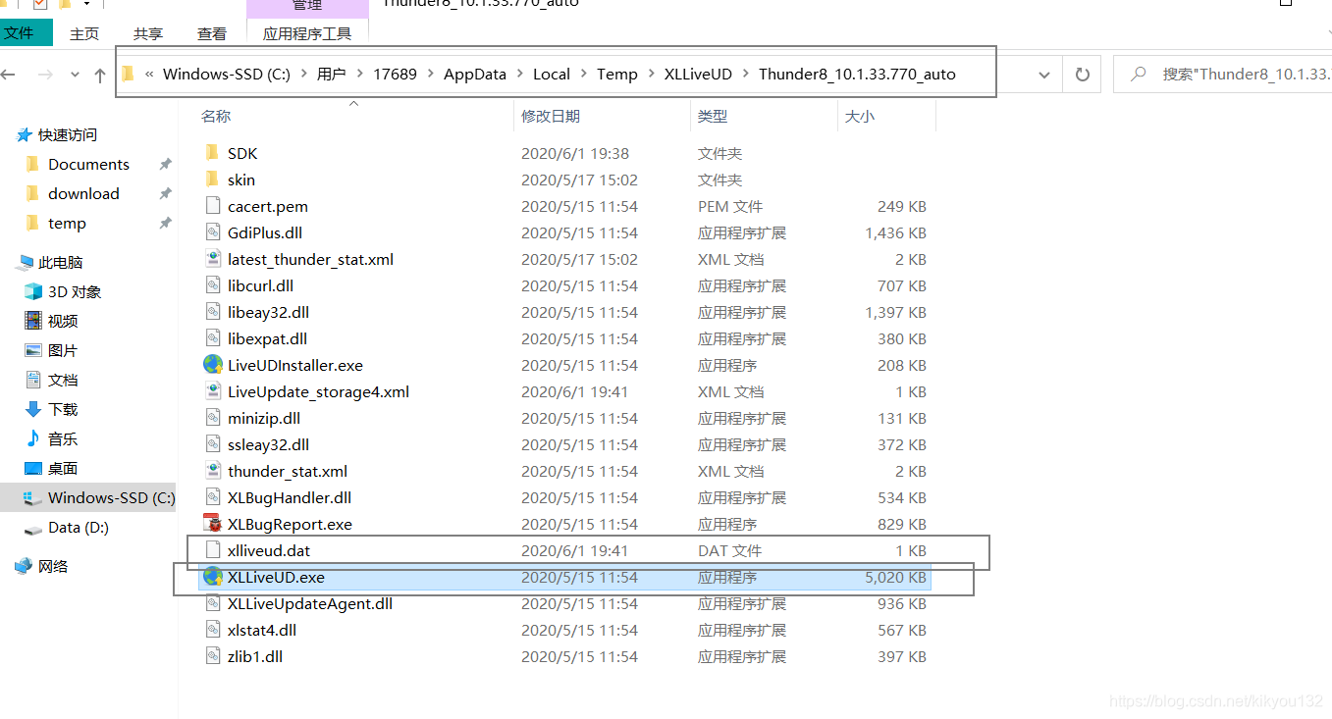The width and height of the screenshot is (1332, 719).
Task: Go up one folder level arrow
Action: coord(100,75)
